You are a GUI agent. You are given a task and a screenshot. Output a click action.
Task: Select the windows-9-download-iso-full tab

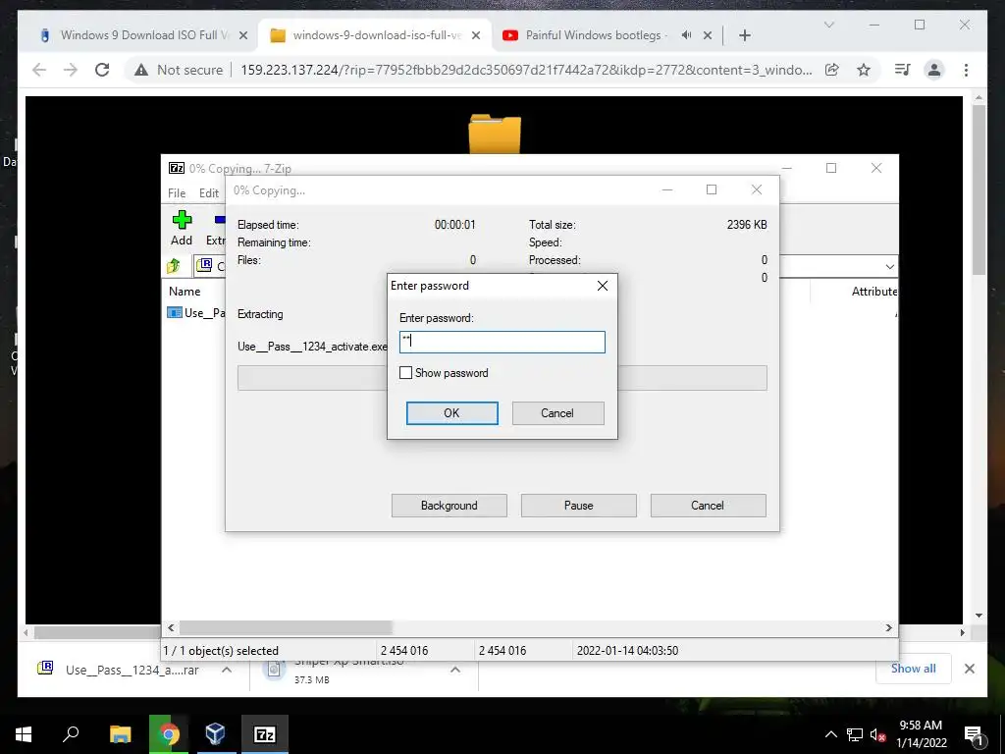pyautogui.click(x=376, y=35)
